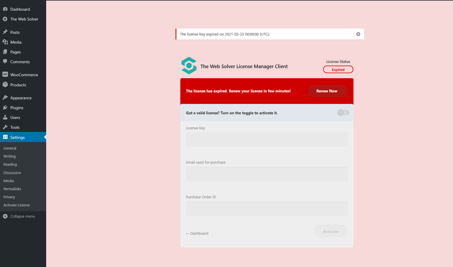Open WooCommerce menu item

23,75
